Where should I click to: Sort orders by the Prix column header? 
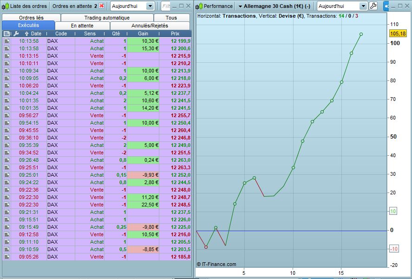(x=175, y=33)
